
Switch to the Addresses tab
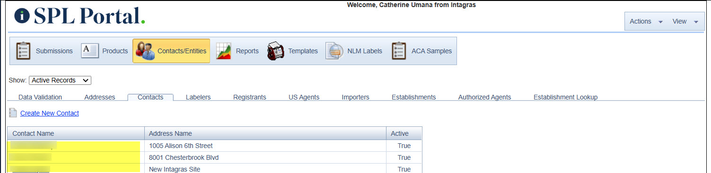pos(100,97)
